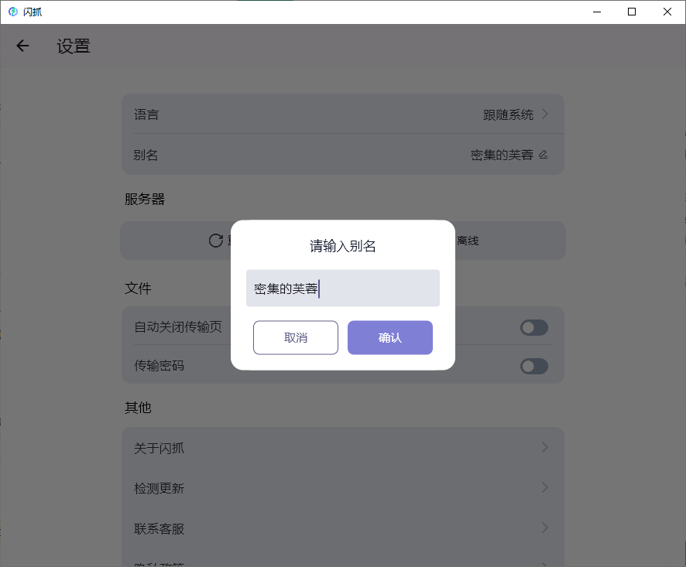Enable the 传输密码 switch
The image size is (686, 567).
coord(533,366)
